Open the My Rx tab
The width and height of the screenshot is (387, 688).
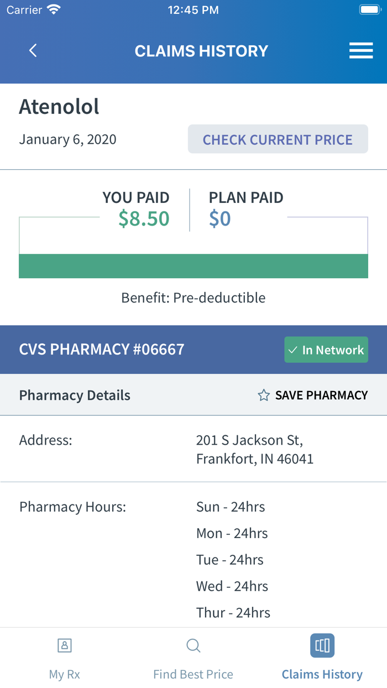64,658
